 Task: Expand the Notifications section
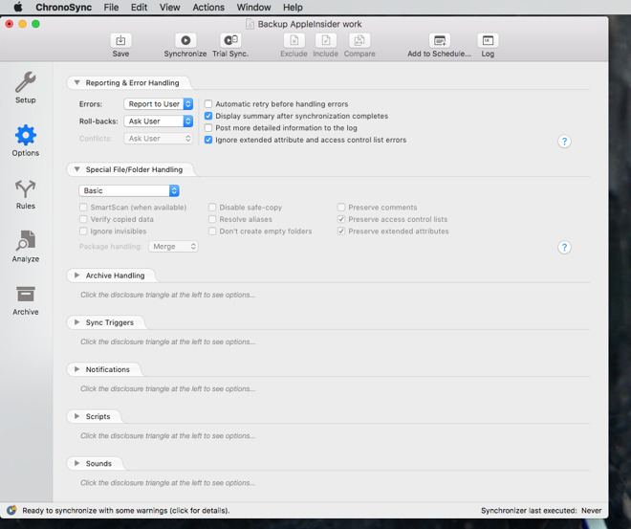point(76,369)
